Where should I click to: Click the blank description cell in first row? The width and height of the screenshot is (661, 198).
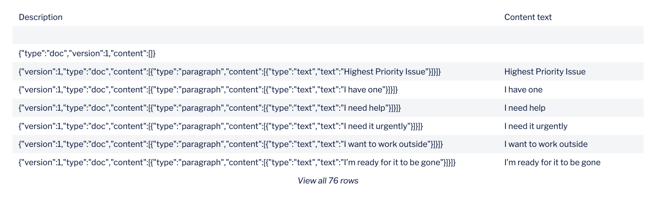click(255, 35)
